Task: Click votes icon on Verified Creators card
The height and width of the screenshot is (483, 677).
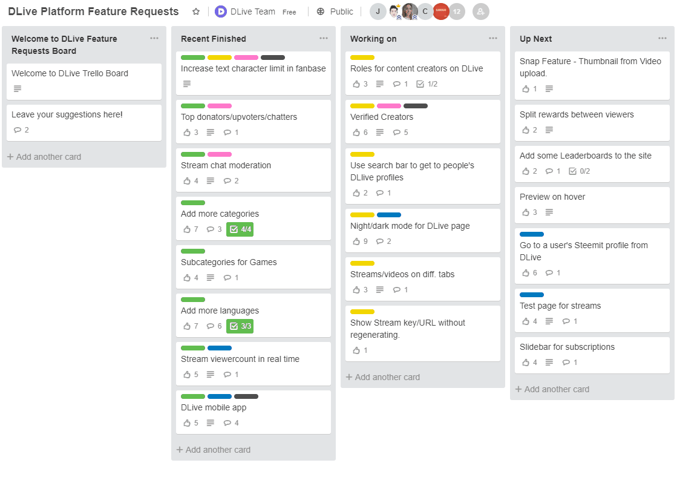Action: pos(356,133)
